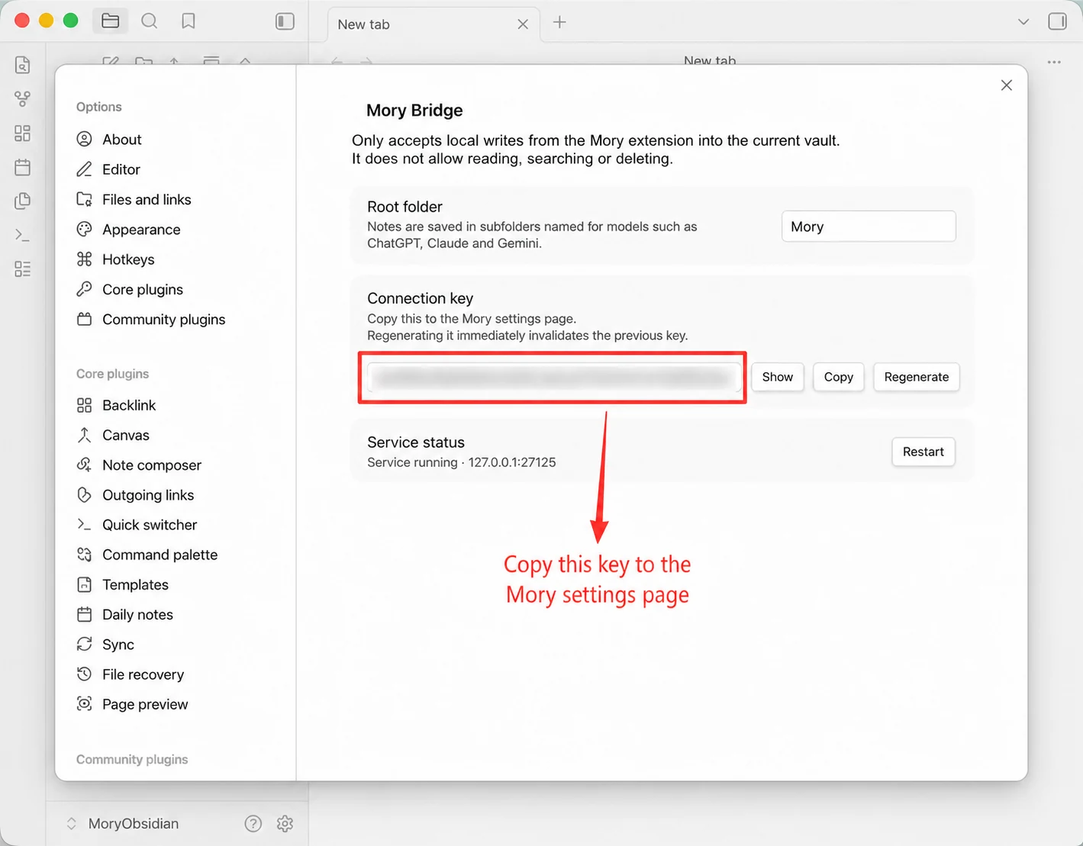
Task: Open bookmarks icon in top bar
Action: pyautogui.click(x=189, y=21)
